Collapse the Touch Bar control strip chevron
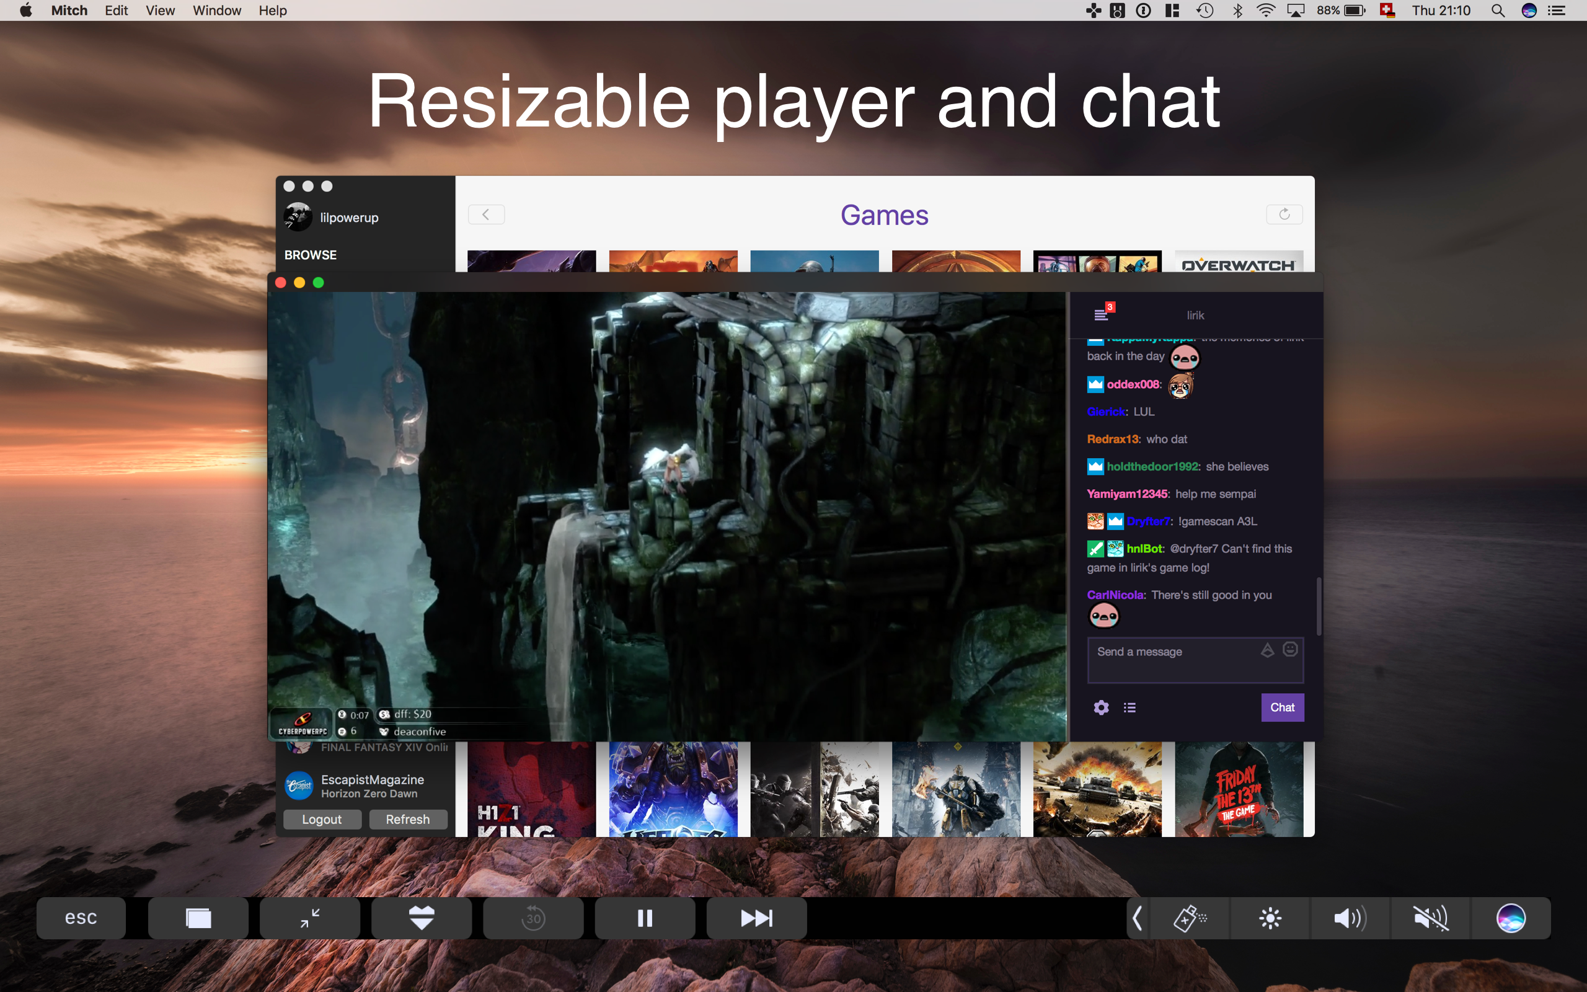Screen dimensions: 1587x992 coord(1138,918)
